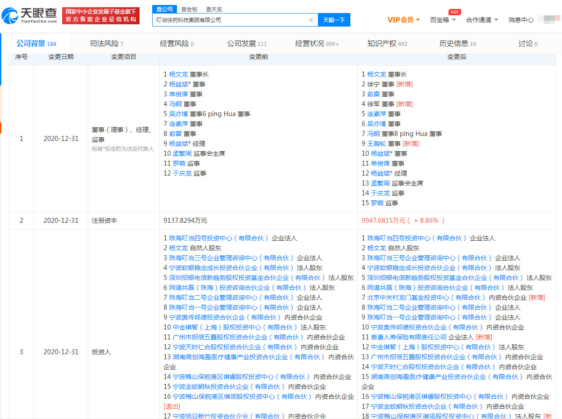Open 湖南高创海盈医疗健康产业投资 in 变更后 list
Screen dimensions: 562x419
[447, 377]
